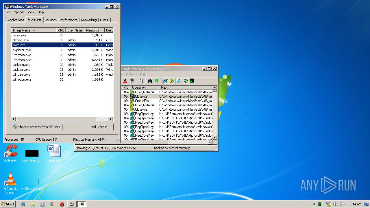Click left arrow of Task Manager horizontal scrollbar
This screenshot has width=370, height=208.
(14, 119)
